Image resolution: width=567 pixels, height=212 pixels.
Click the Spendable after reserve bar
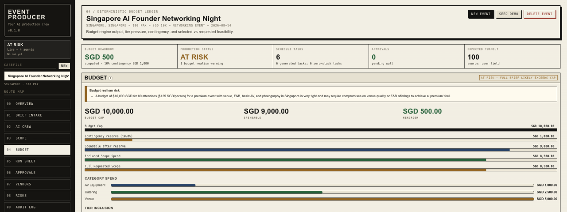click(x=321, y=150)
